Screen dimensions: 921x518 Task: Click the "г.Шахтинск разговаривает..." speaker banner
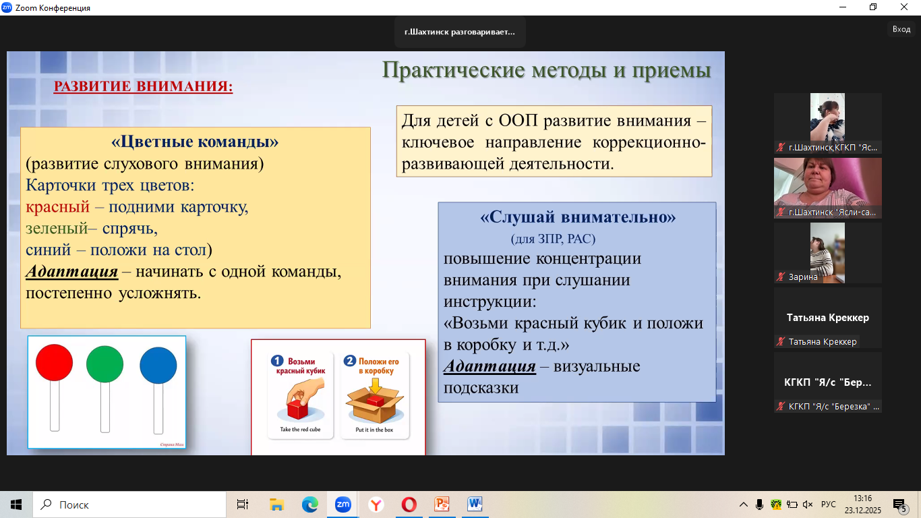(459, 32)
